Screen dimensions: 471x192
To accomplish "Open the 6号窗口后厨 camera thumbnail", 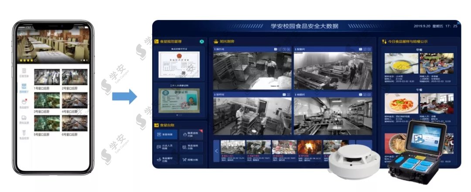I will (x=75, y=123).
